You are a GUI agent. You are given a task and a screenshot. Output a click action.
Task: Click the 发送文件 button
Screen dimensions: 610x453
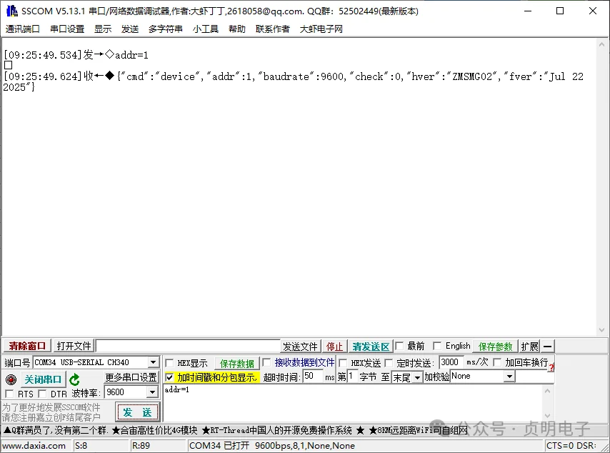(300, 347)
